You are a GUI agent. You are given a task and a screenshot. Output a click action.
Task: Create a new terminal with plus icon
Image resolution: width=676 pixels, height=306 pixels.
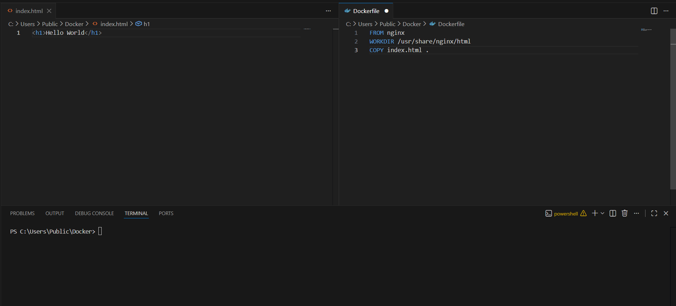tap(595, 213)
